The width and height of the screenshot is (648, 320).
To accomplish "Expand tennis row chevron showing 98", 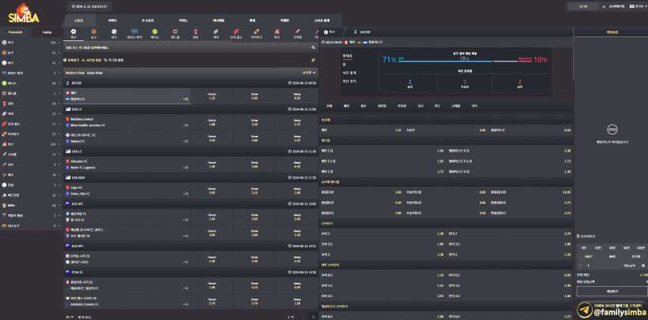I will pyautogui.click(x=60, y=83).
